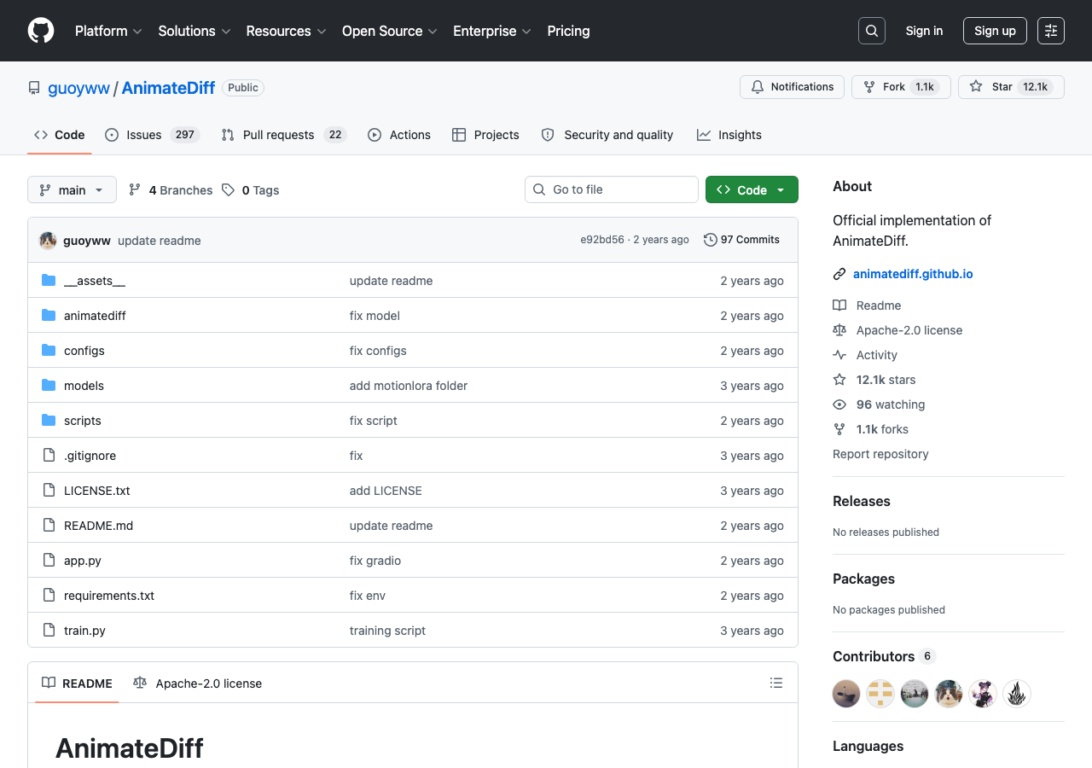The height and width of the screenshot is (768, 1092).
Task: Switch to Security and quality tab
Action: click(x=607, y=135)
